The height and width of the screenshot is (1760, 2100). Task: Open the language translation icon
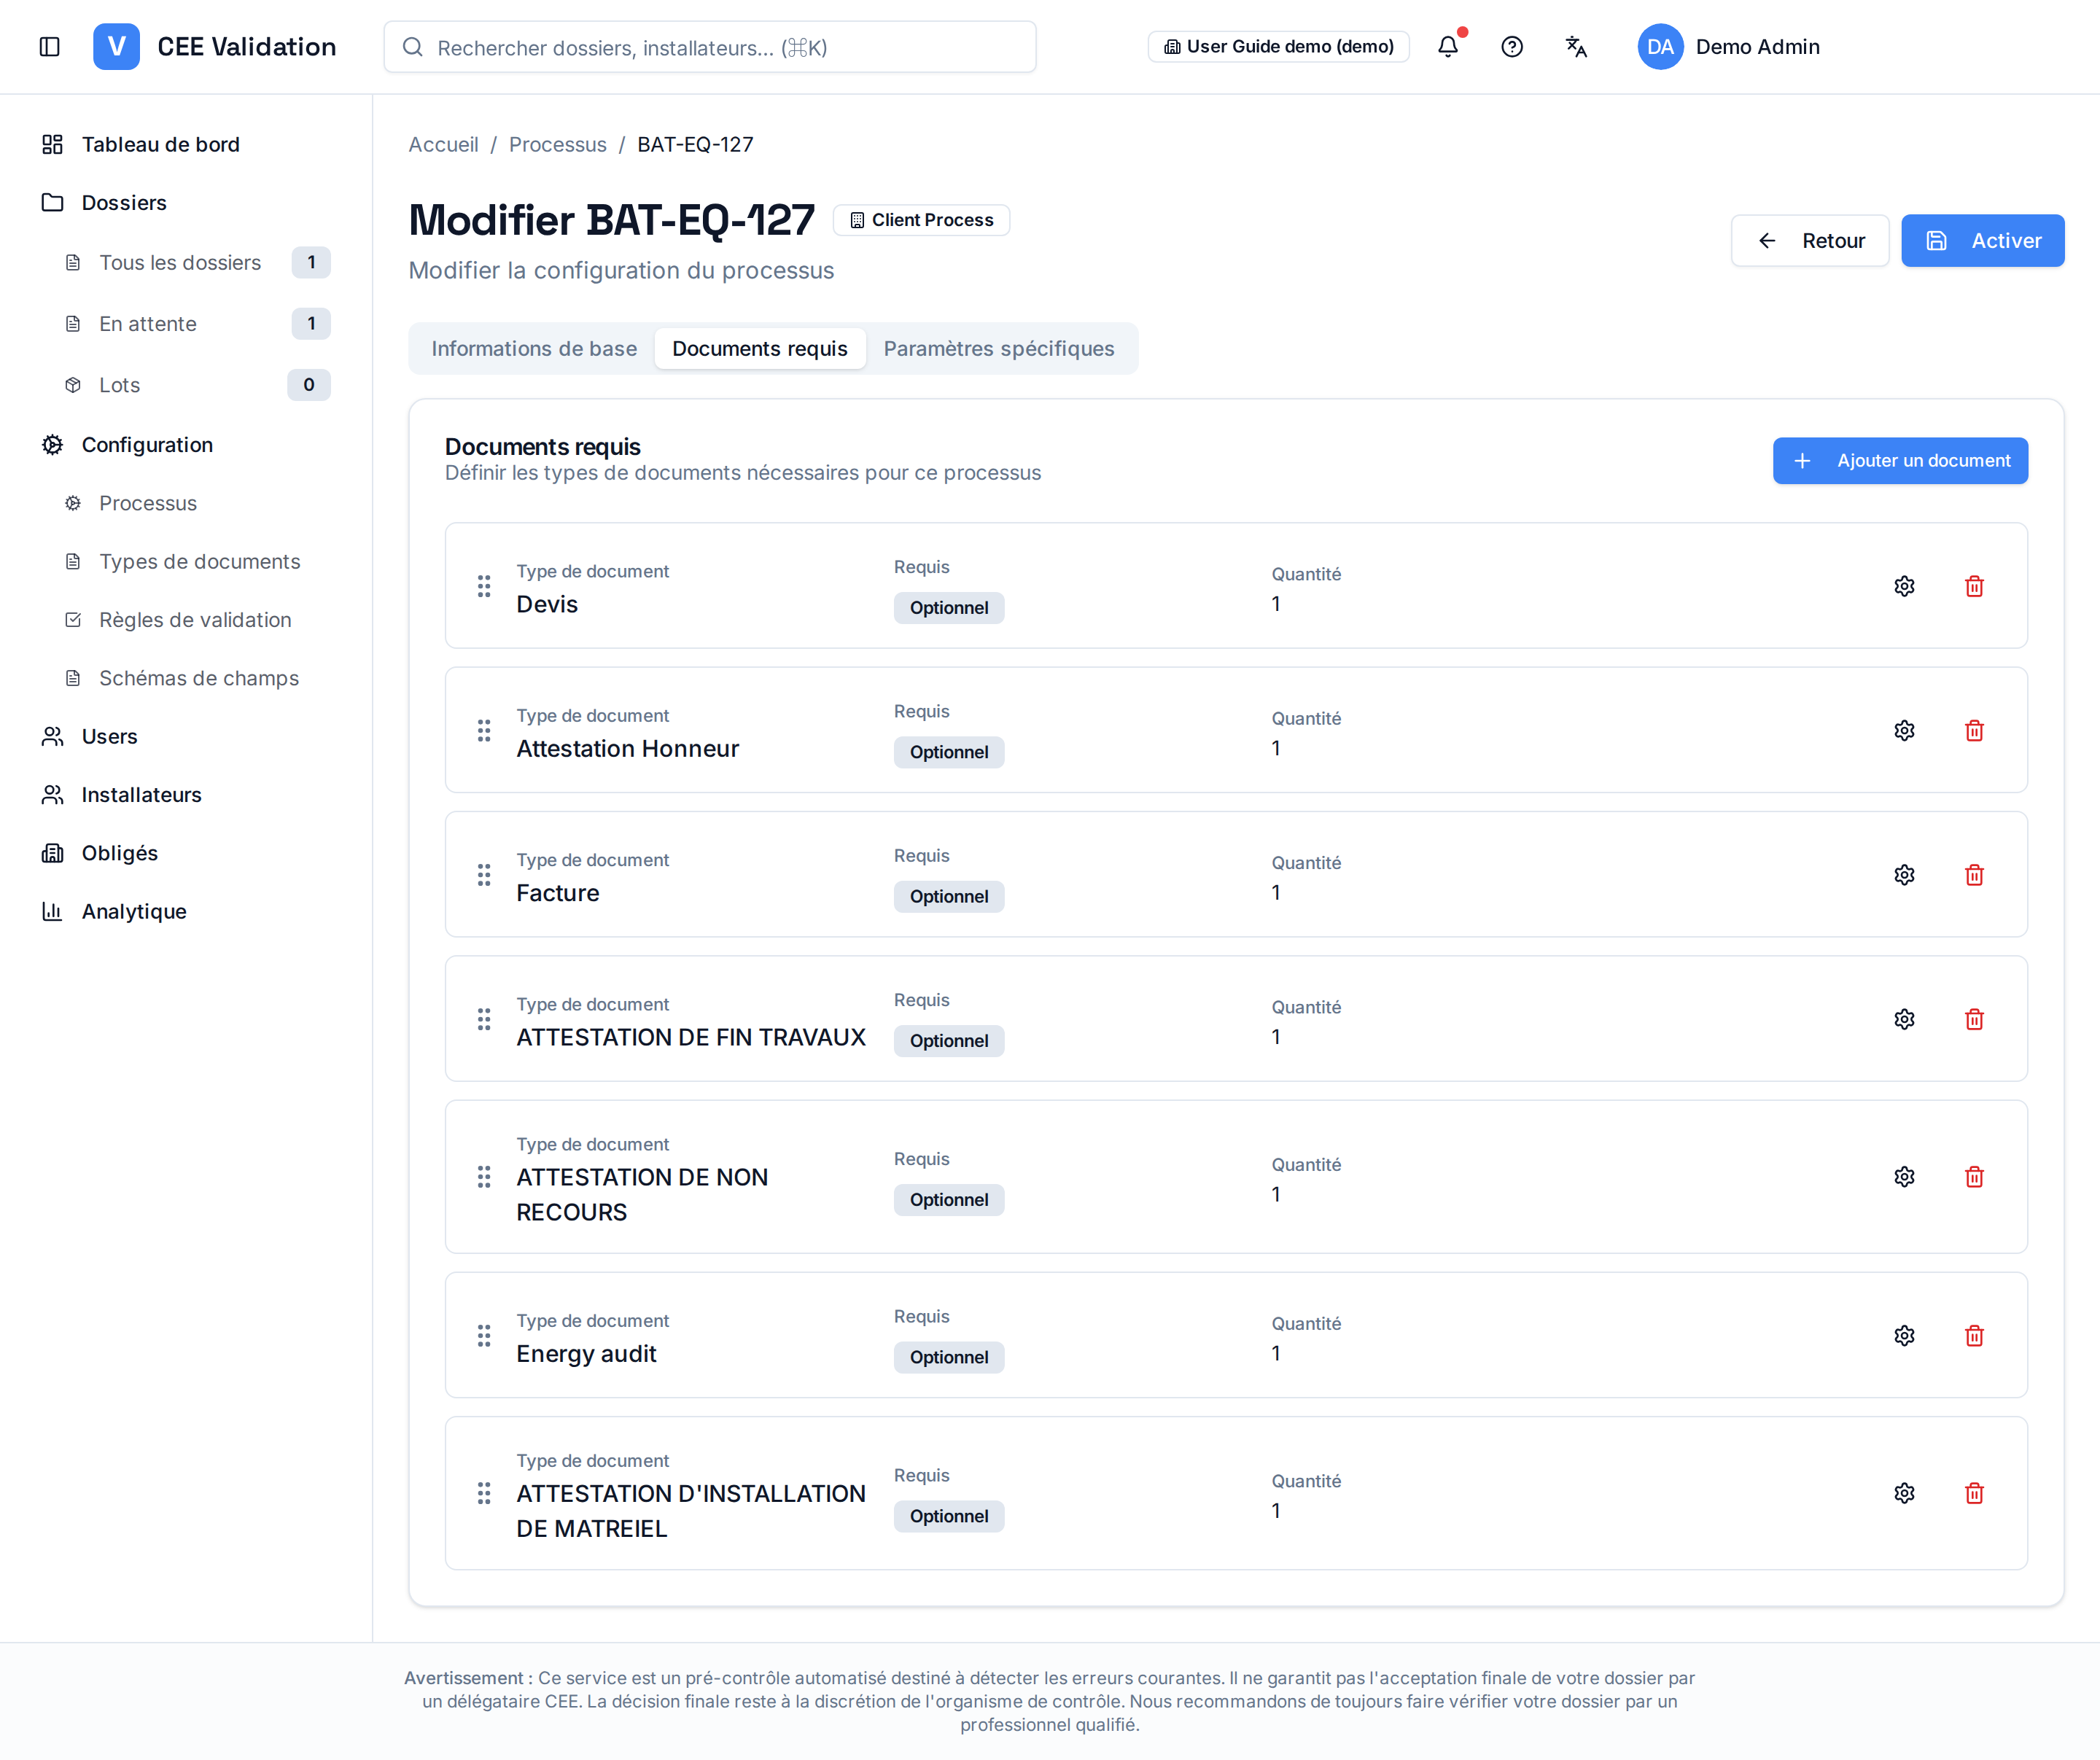(1576, 47)
